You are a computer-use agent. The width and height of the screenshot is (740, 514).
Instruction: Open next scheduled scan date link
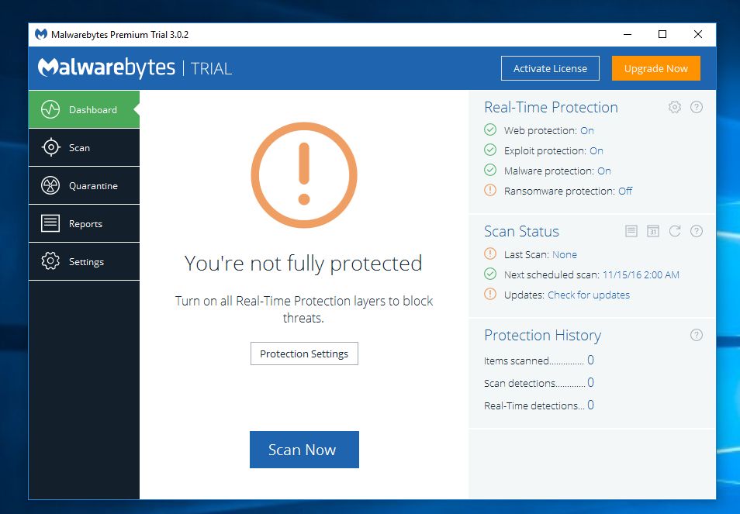(640, 275)
